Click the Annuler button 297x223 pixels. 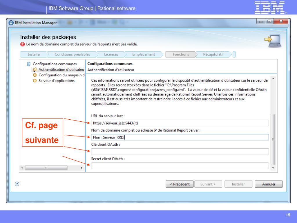(x=269, y=184)
